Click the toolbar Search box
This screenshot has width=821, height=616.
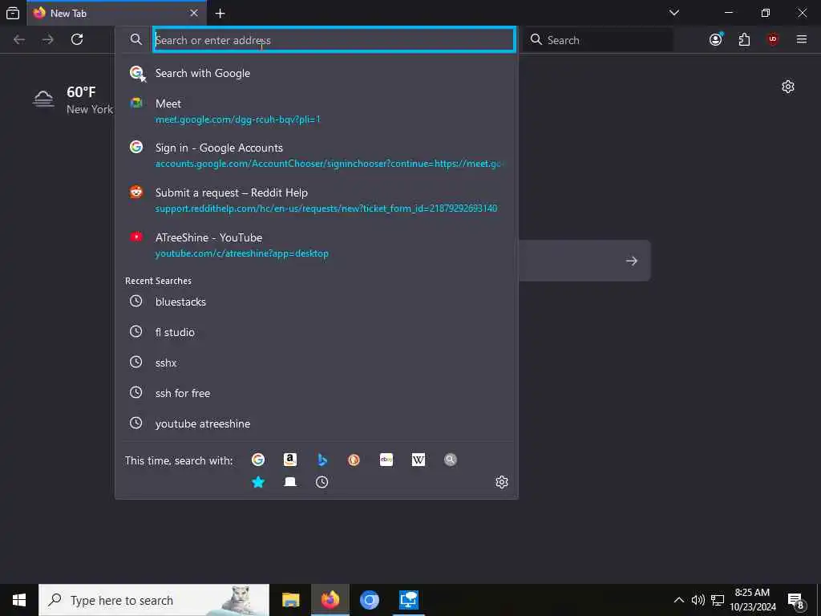point(598,40)
